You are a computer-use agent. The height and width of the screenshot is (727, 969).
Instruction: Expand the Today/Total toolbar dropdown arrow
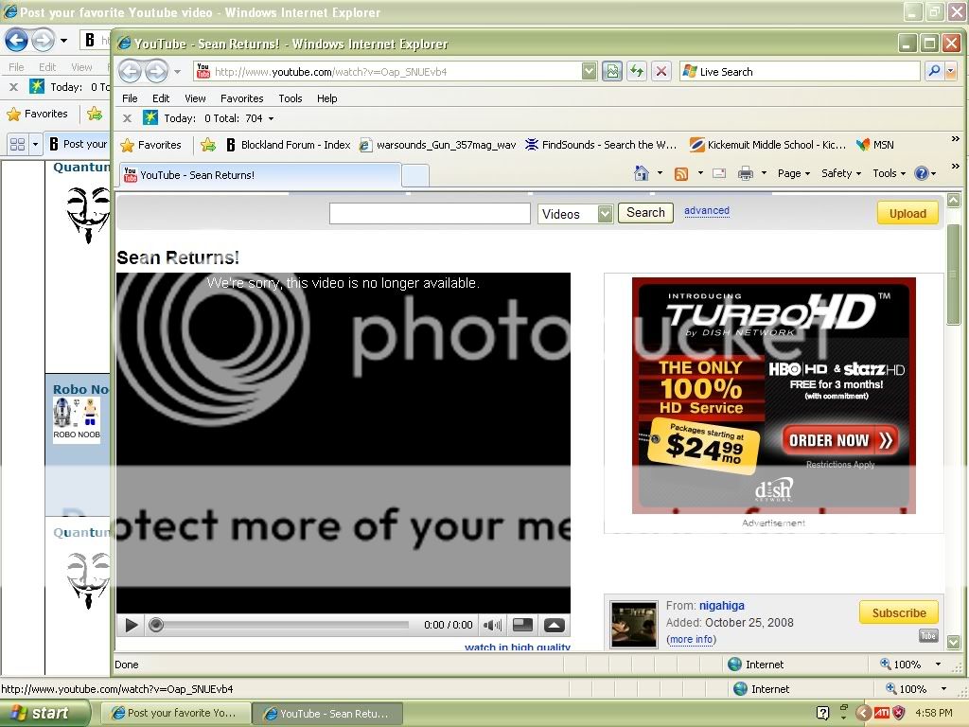point(271,118)
